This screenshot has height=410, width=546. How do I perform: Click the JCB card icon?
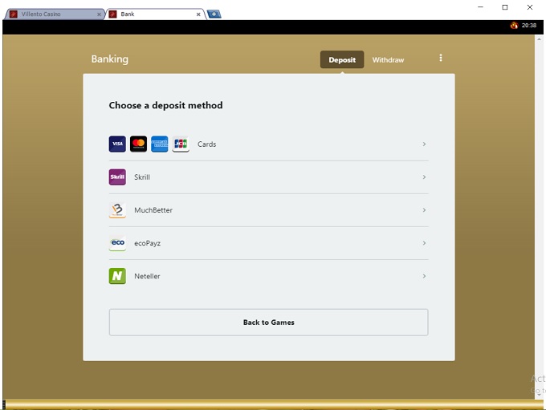pos(181,144)
